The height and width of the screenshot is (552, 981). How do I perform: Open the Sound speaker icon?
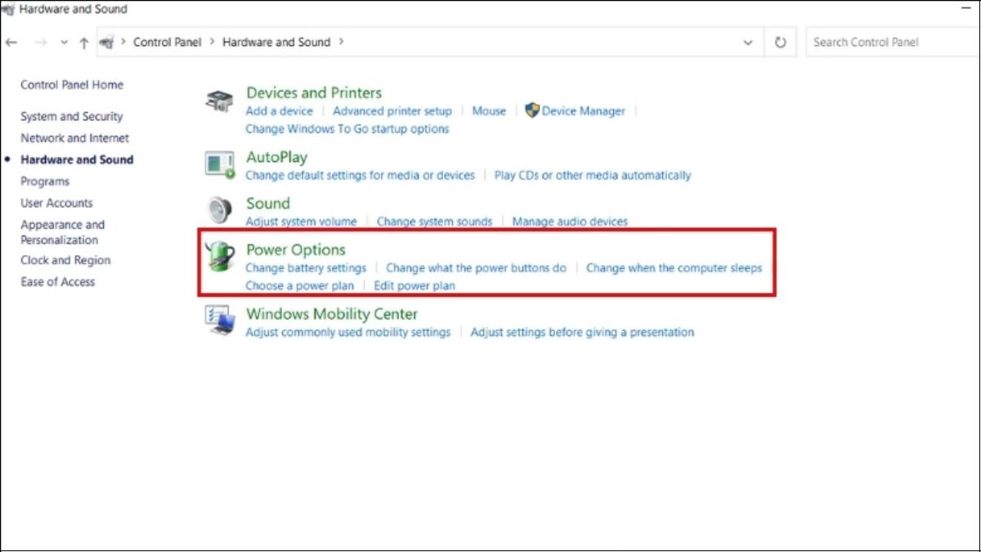pos(219,211)
